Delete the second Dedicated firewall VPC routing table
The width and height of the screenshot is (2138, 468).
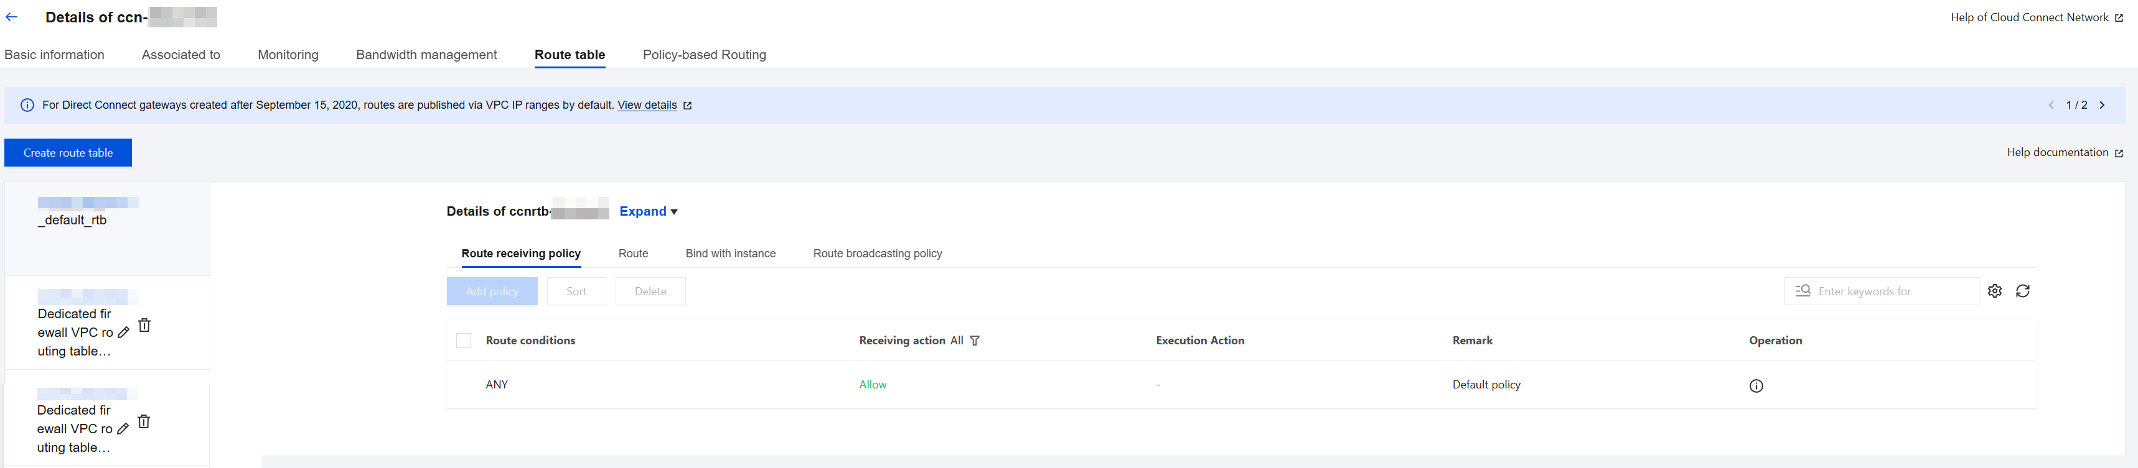click(144, 421)
